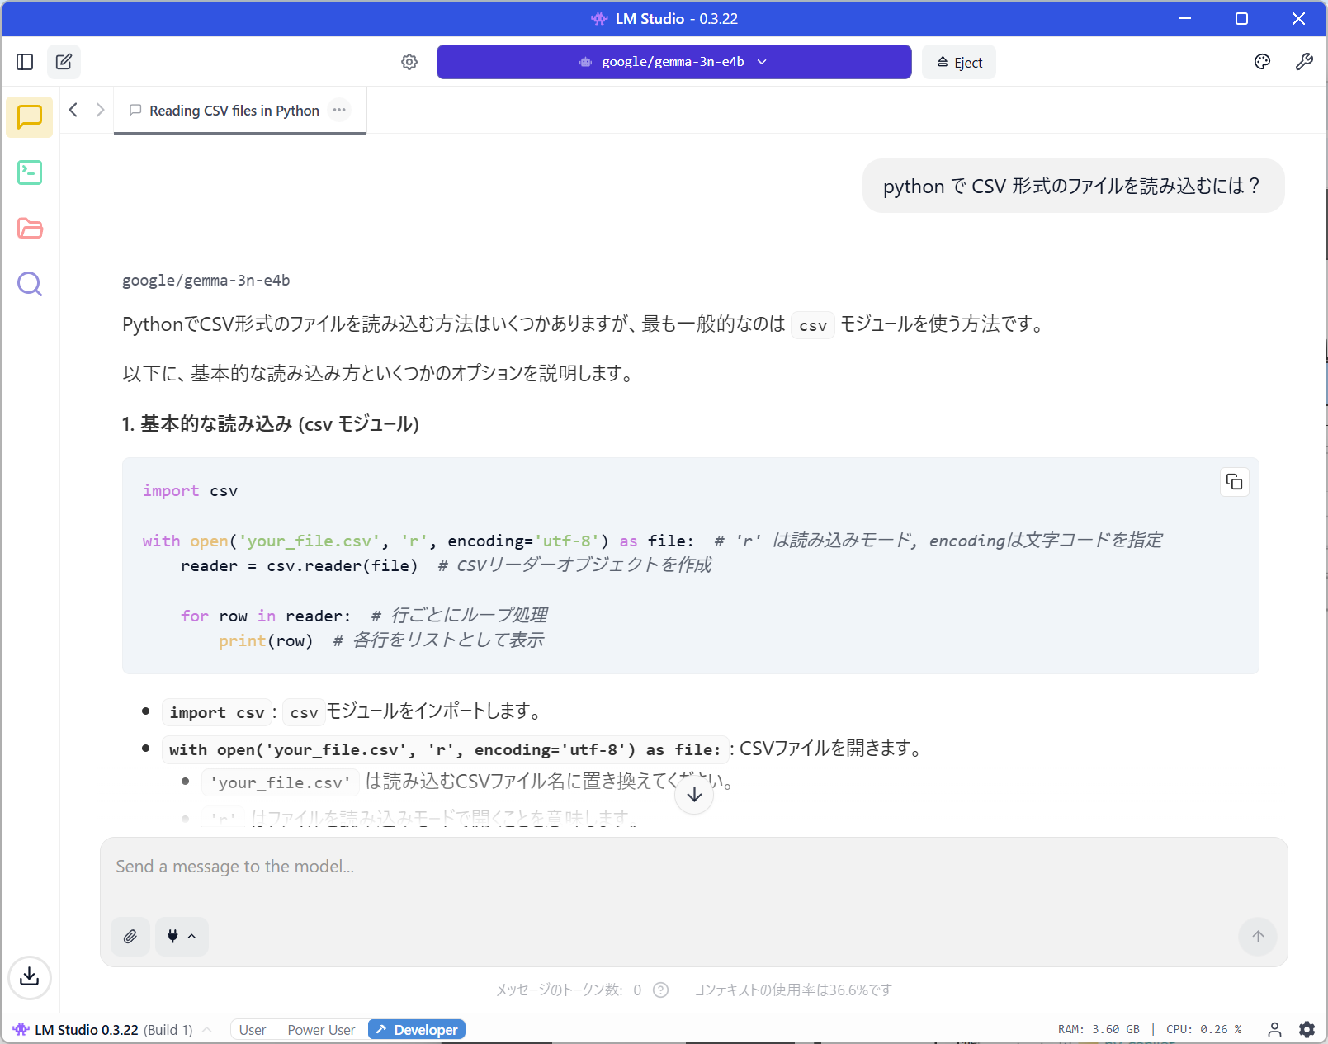The width and height of the screenshot is (1328, 1044).
Task: Click the downloads icon at bottom left
Action: pos(30,976)
